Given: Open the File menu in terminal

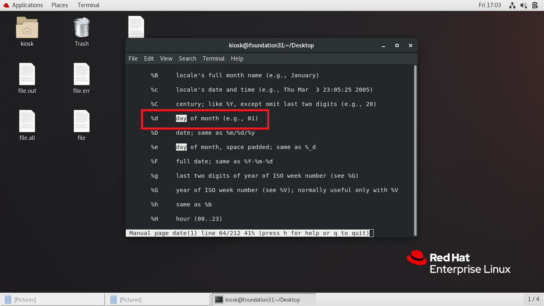Looking at the screenshot, I should point(133,59).
